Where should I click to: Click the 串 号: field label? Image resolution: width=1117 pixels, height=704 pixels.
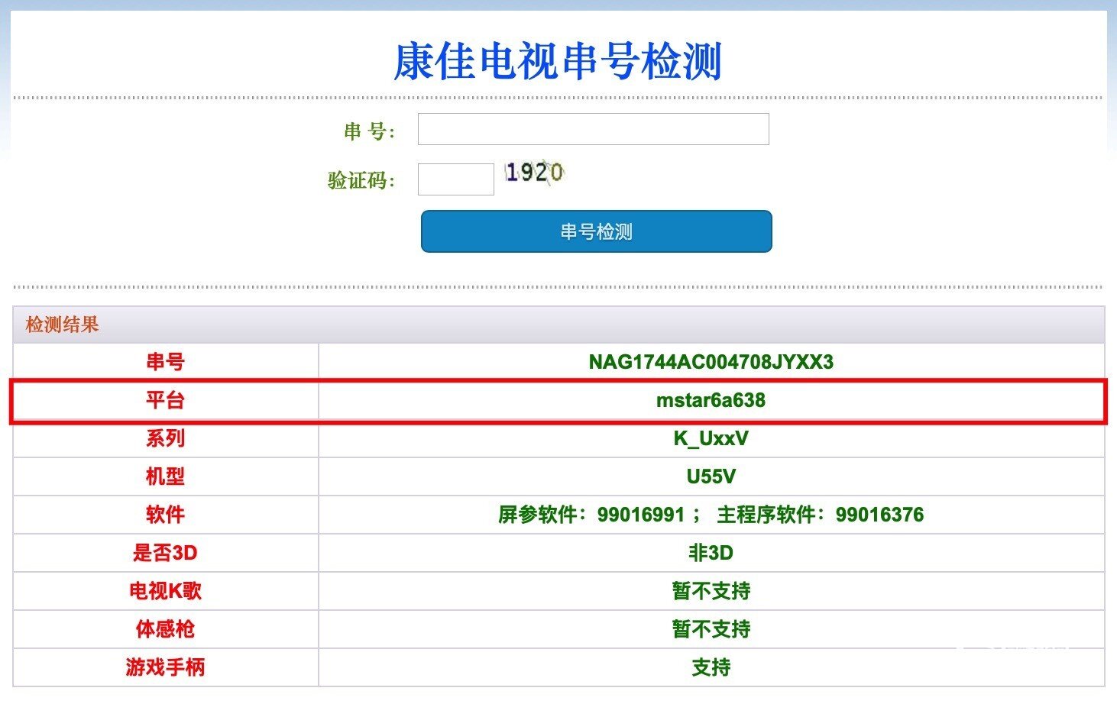pyautogui.click(x=370, y=131)
